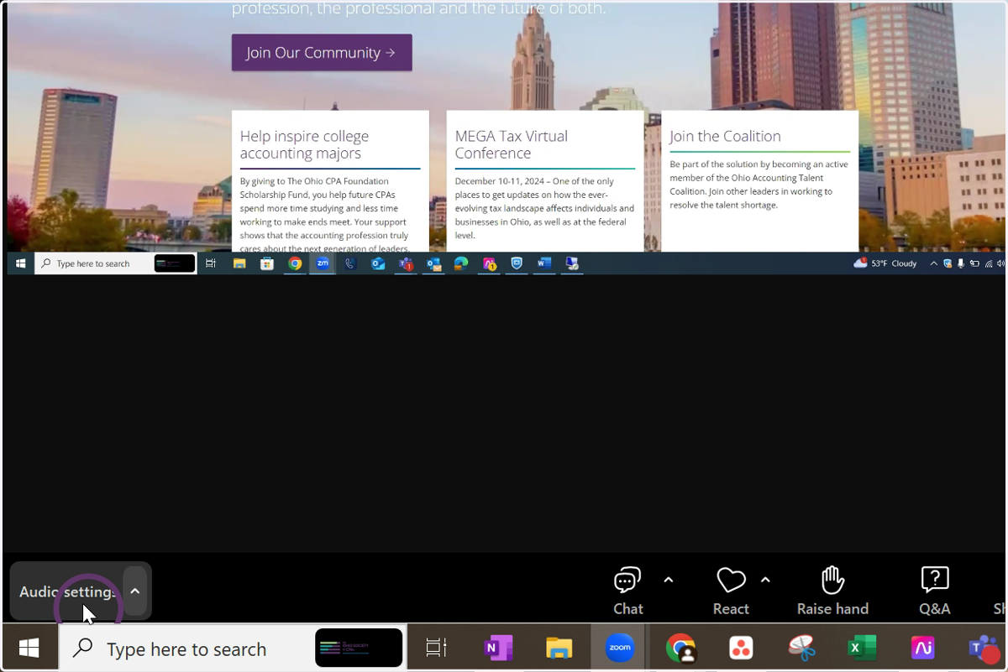Screen dimensions: 1008x672
Task: Expand the React options chevron
Action: (765, 580)
